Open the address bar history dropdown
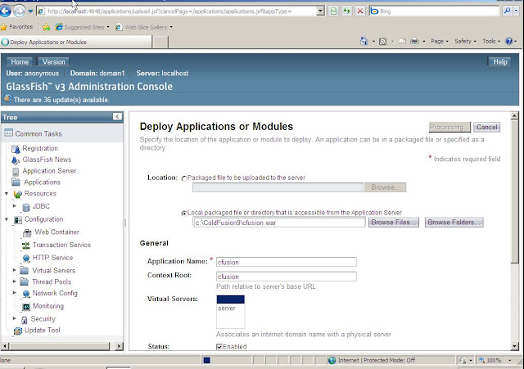Image resolution: width=524 pixels, height=369 pixels. (x=320, y=11)
